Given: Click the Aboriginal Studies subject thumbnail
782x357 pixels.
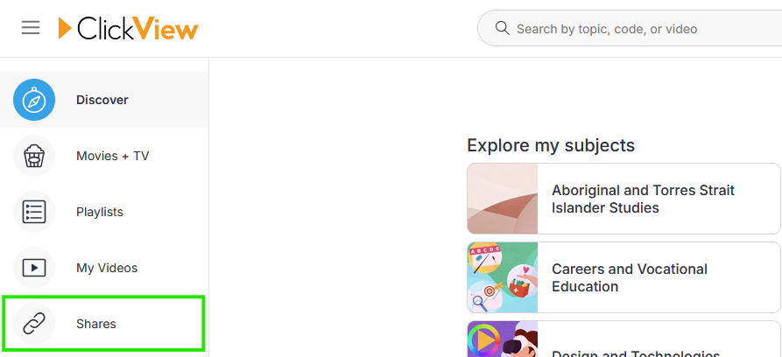Looking at the screenshot, I should point(502,199).
